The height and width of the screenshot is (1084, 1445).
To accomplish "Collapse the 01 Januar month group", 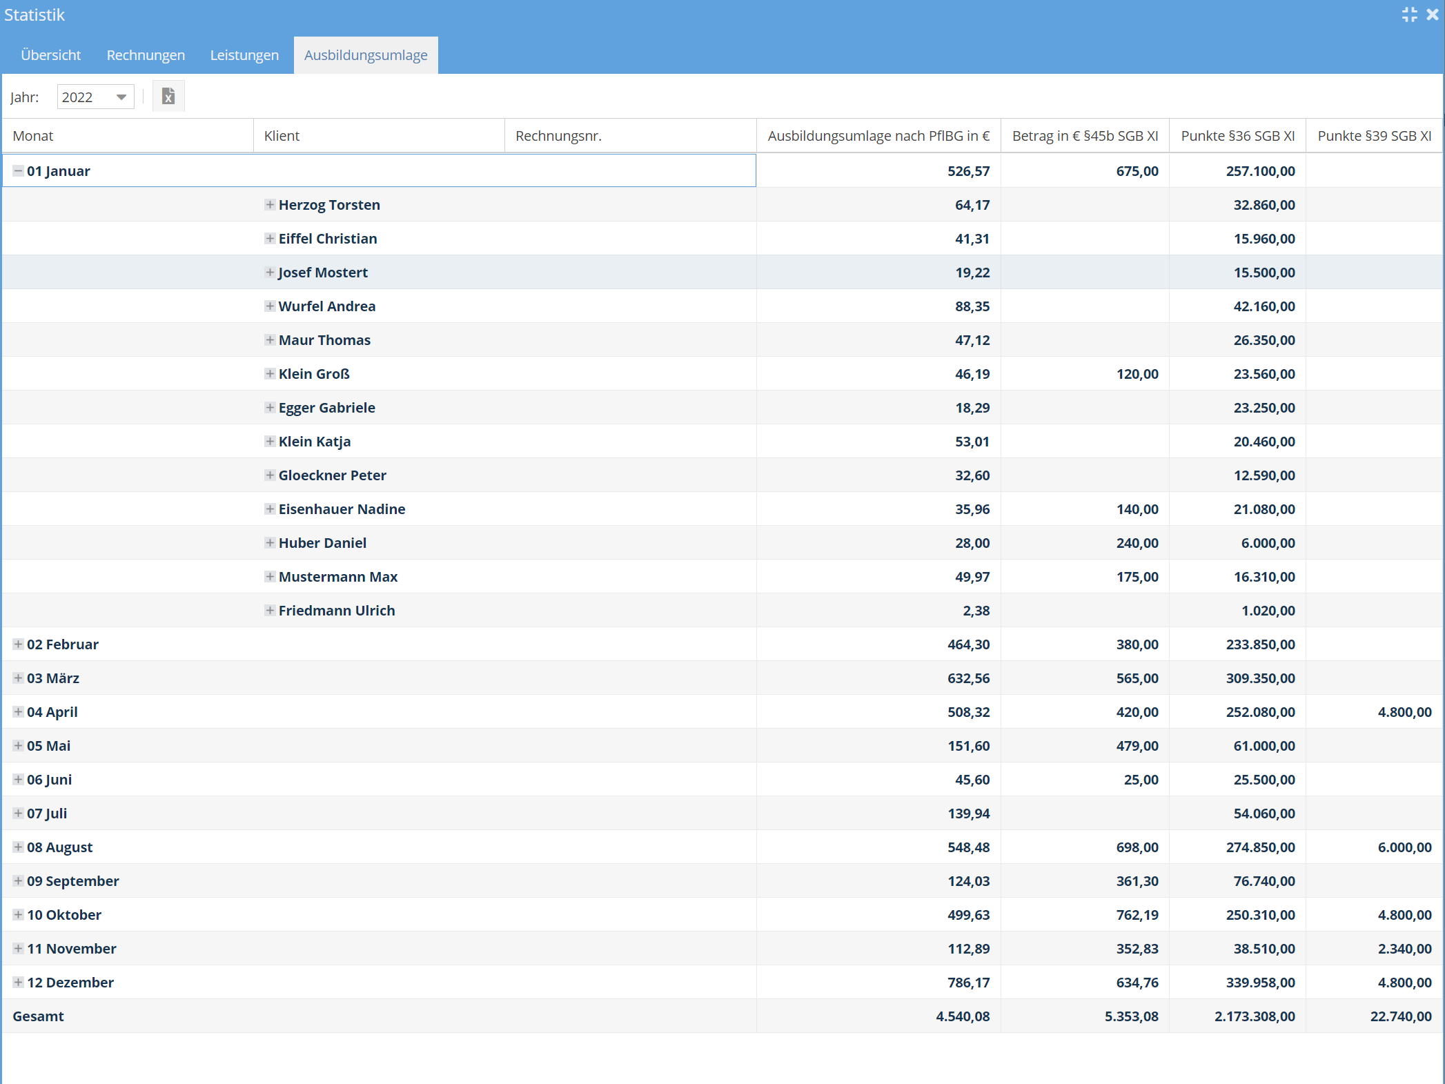I will [x=18, y=171].
